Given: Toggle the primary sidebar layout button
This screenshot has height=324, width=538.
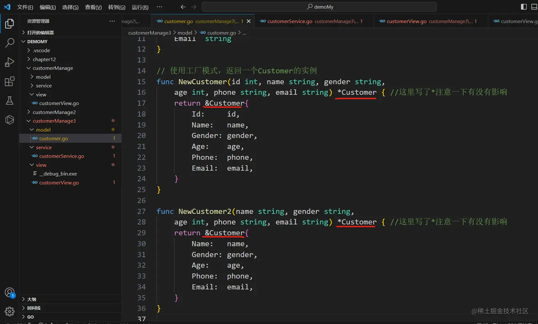Looking at the screenshot, I should pos(523,7).
